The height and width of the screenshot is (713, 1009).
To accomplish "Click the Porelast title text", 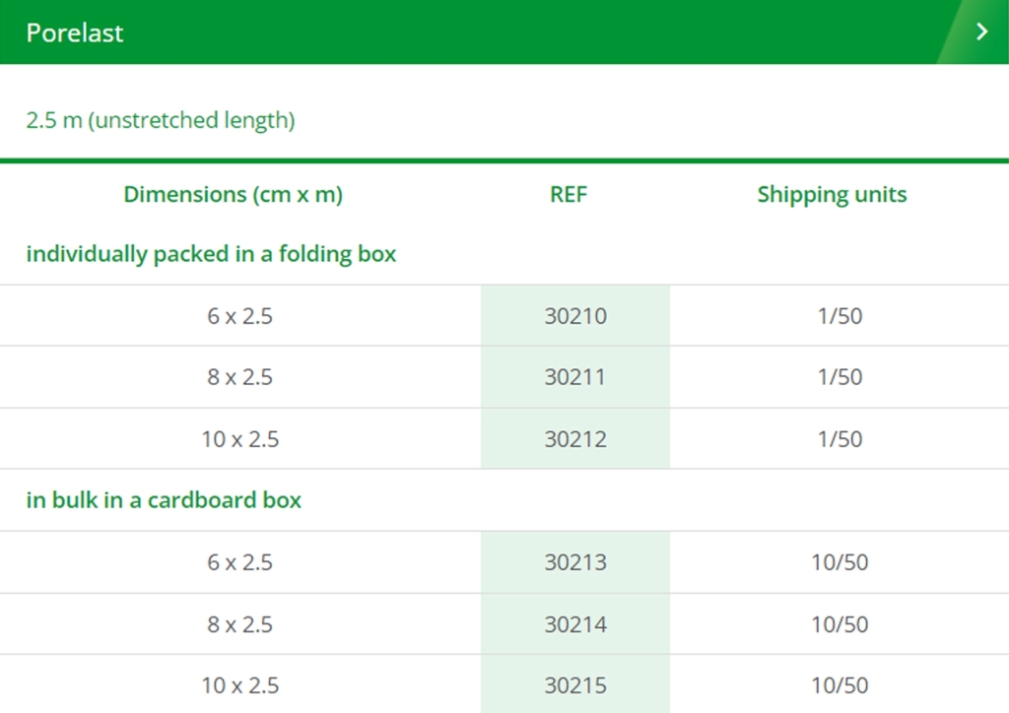I will 75,32.
